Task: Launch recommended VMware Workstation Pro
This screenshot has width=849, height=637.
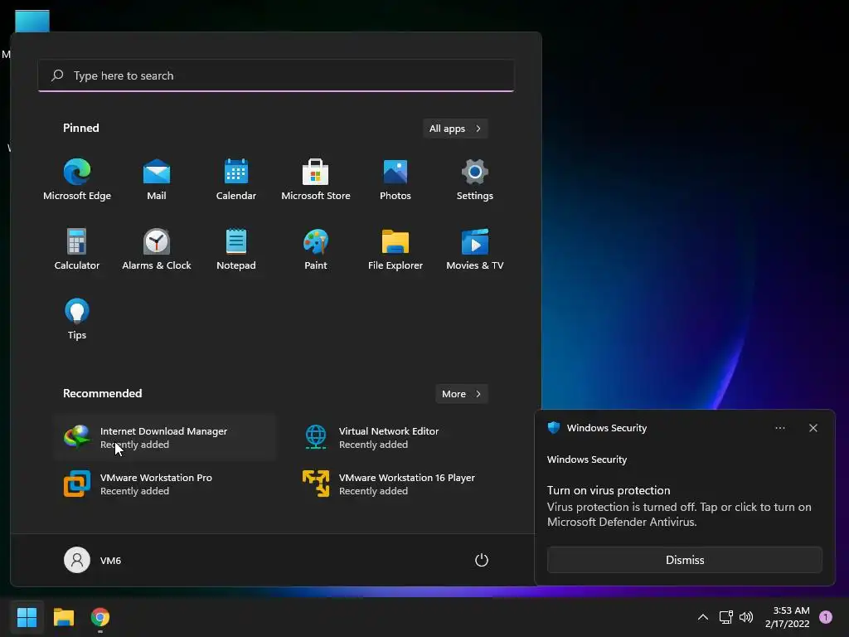Action: [165, 484]
